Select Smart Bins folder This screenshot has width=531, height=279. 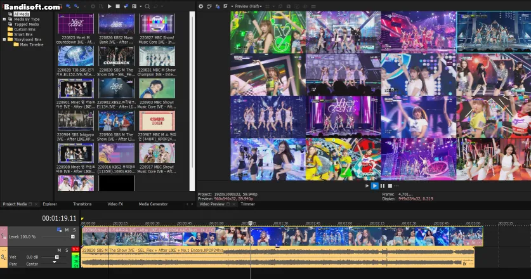point(23,34)
